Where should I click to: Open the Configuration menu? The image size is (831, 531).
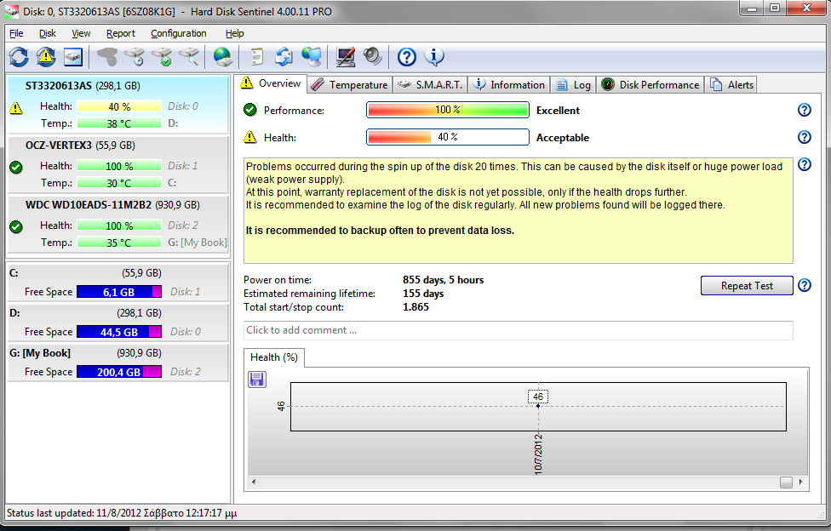click(179, 33)
